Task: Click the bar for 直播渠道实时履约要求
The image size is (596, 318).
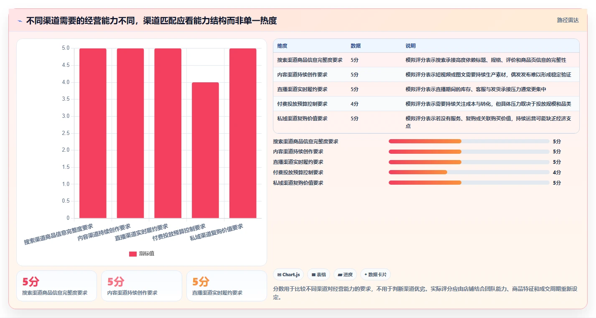Action: coord(168,133)
